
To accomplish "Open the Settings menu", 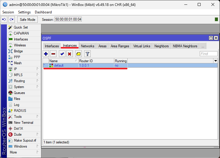I will [x=24, y=12].
